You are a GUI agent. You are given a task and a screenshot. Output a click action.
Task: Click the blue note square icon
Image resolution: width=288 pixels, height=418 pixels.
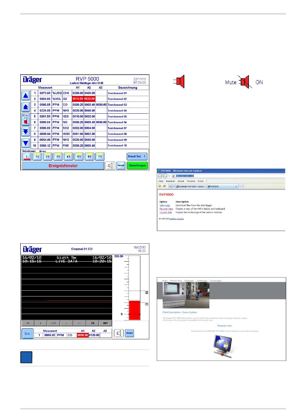(26, 357)
